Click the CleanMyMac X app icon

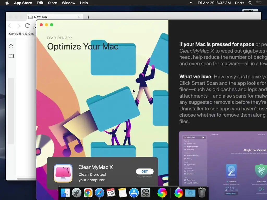click(x=63, y=173)
